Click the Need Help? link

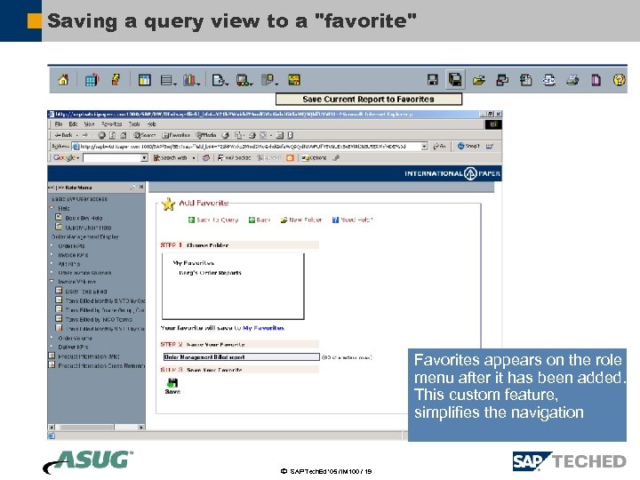pyautogui.click(x=352, y=220)
